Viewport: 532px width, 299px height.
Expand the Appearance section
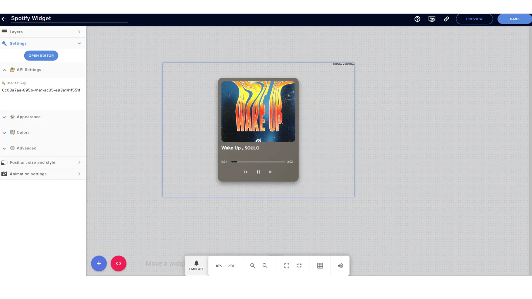pyautogui.click(x=29, y=117)
